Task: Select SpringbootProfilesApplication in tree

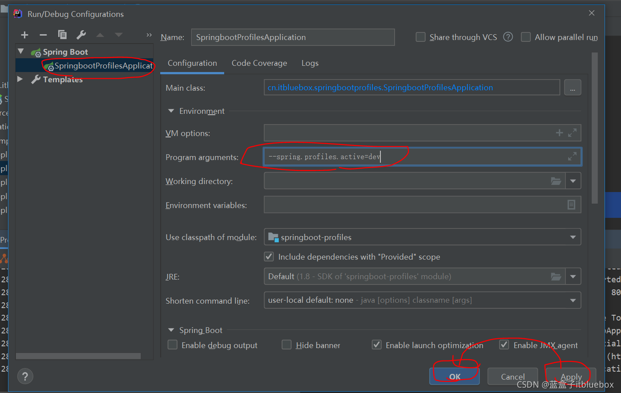Action: tap(84, 66)
